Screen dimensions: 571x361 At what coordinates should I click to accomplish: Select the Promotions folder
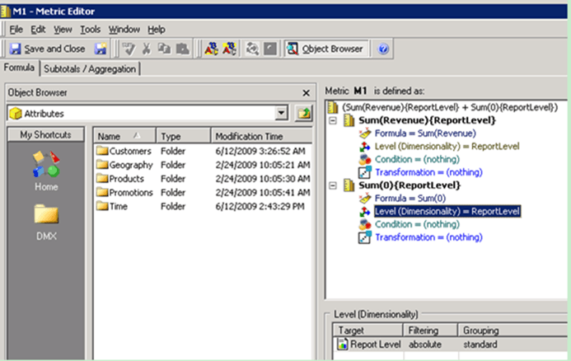pyautogui.click(x=124, y=192)
